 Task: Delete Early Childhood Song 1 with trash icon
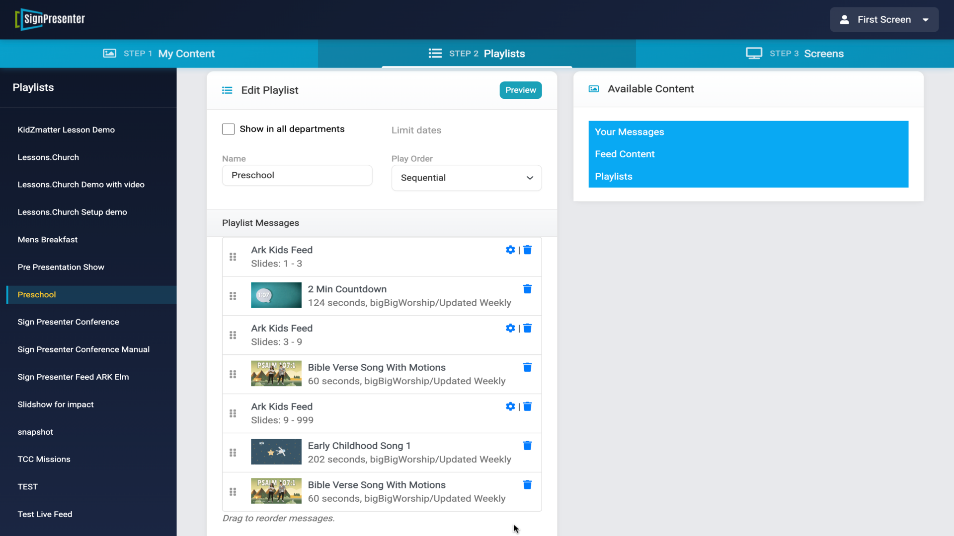click(527, 446)
